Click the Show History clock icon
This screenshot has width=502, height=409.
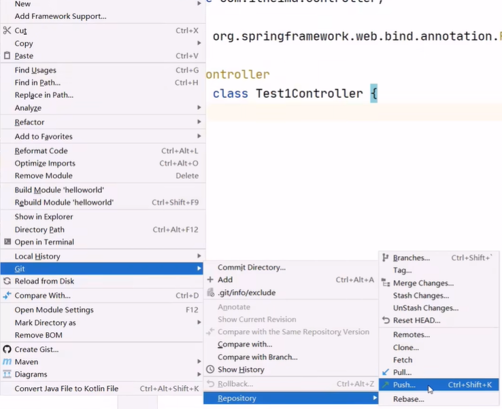pyautogui.click(x=210, y=370)
